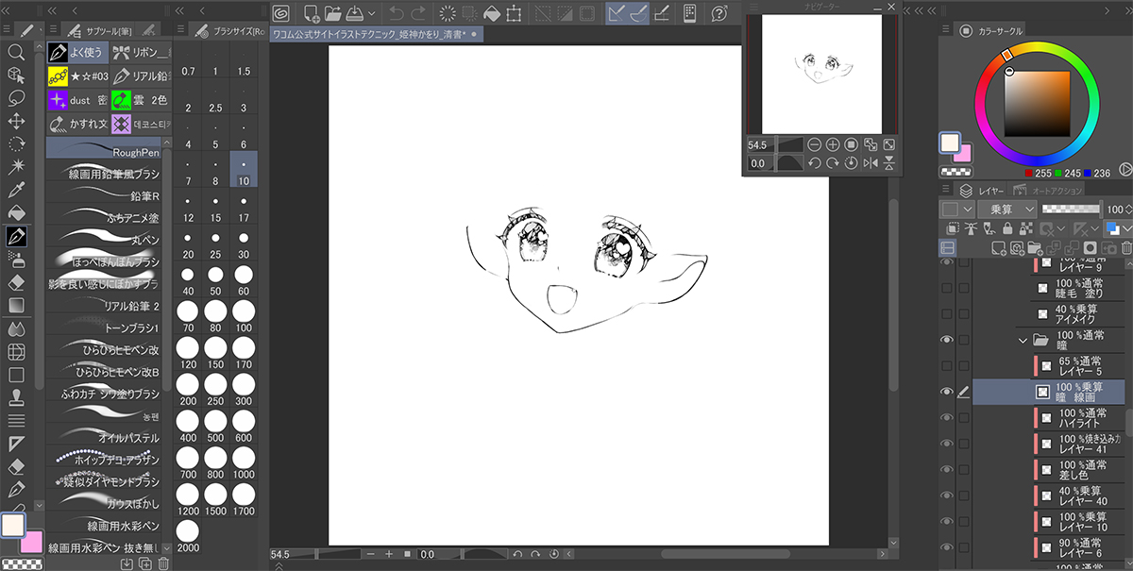Image resolution: width=1133 pixels, height=571 pixels.
Task: Open the 乗算 blend mode dropdown
Action: [x=1007, y=209]
